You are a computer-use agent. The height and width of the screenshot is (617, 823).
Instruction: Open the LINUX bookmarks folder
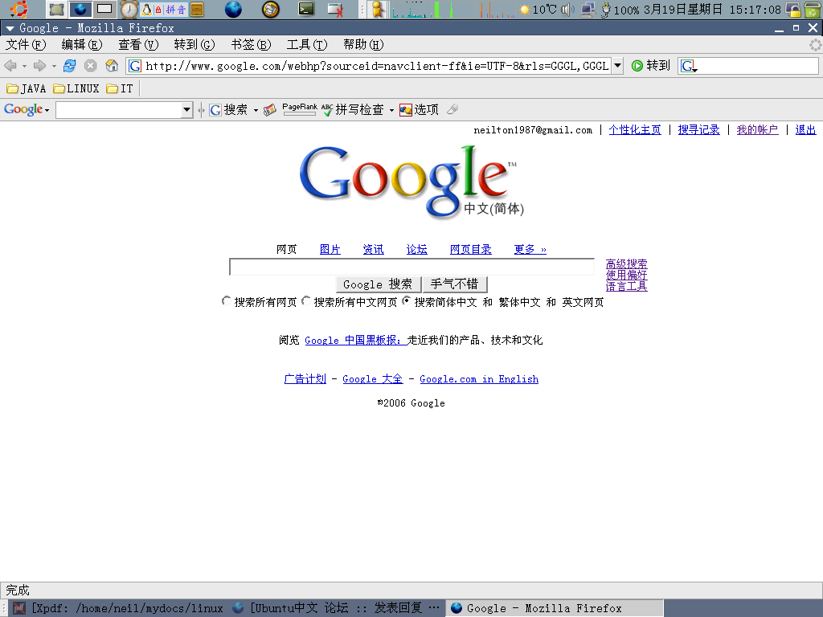pyautogui.click(x=76, y=88)
